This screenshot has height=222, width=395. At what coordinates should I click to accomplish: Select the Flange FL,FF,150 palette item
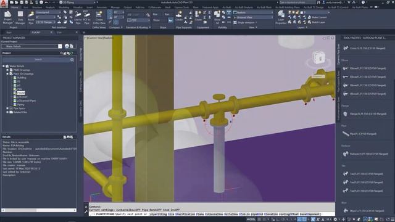pyautogui.click(x=364, y=113)
